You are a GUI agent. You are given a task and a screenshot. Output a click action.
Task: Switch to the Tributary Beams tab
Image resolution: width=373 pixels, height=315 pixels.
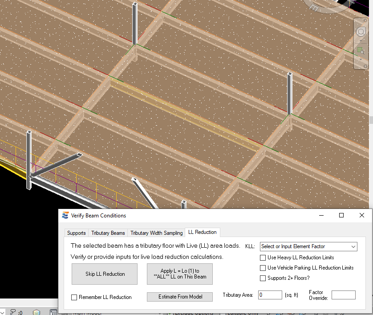tap(108, 233)
